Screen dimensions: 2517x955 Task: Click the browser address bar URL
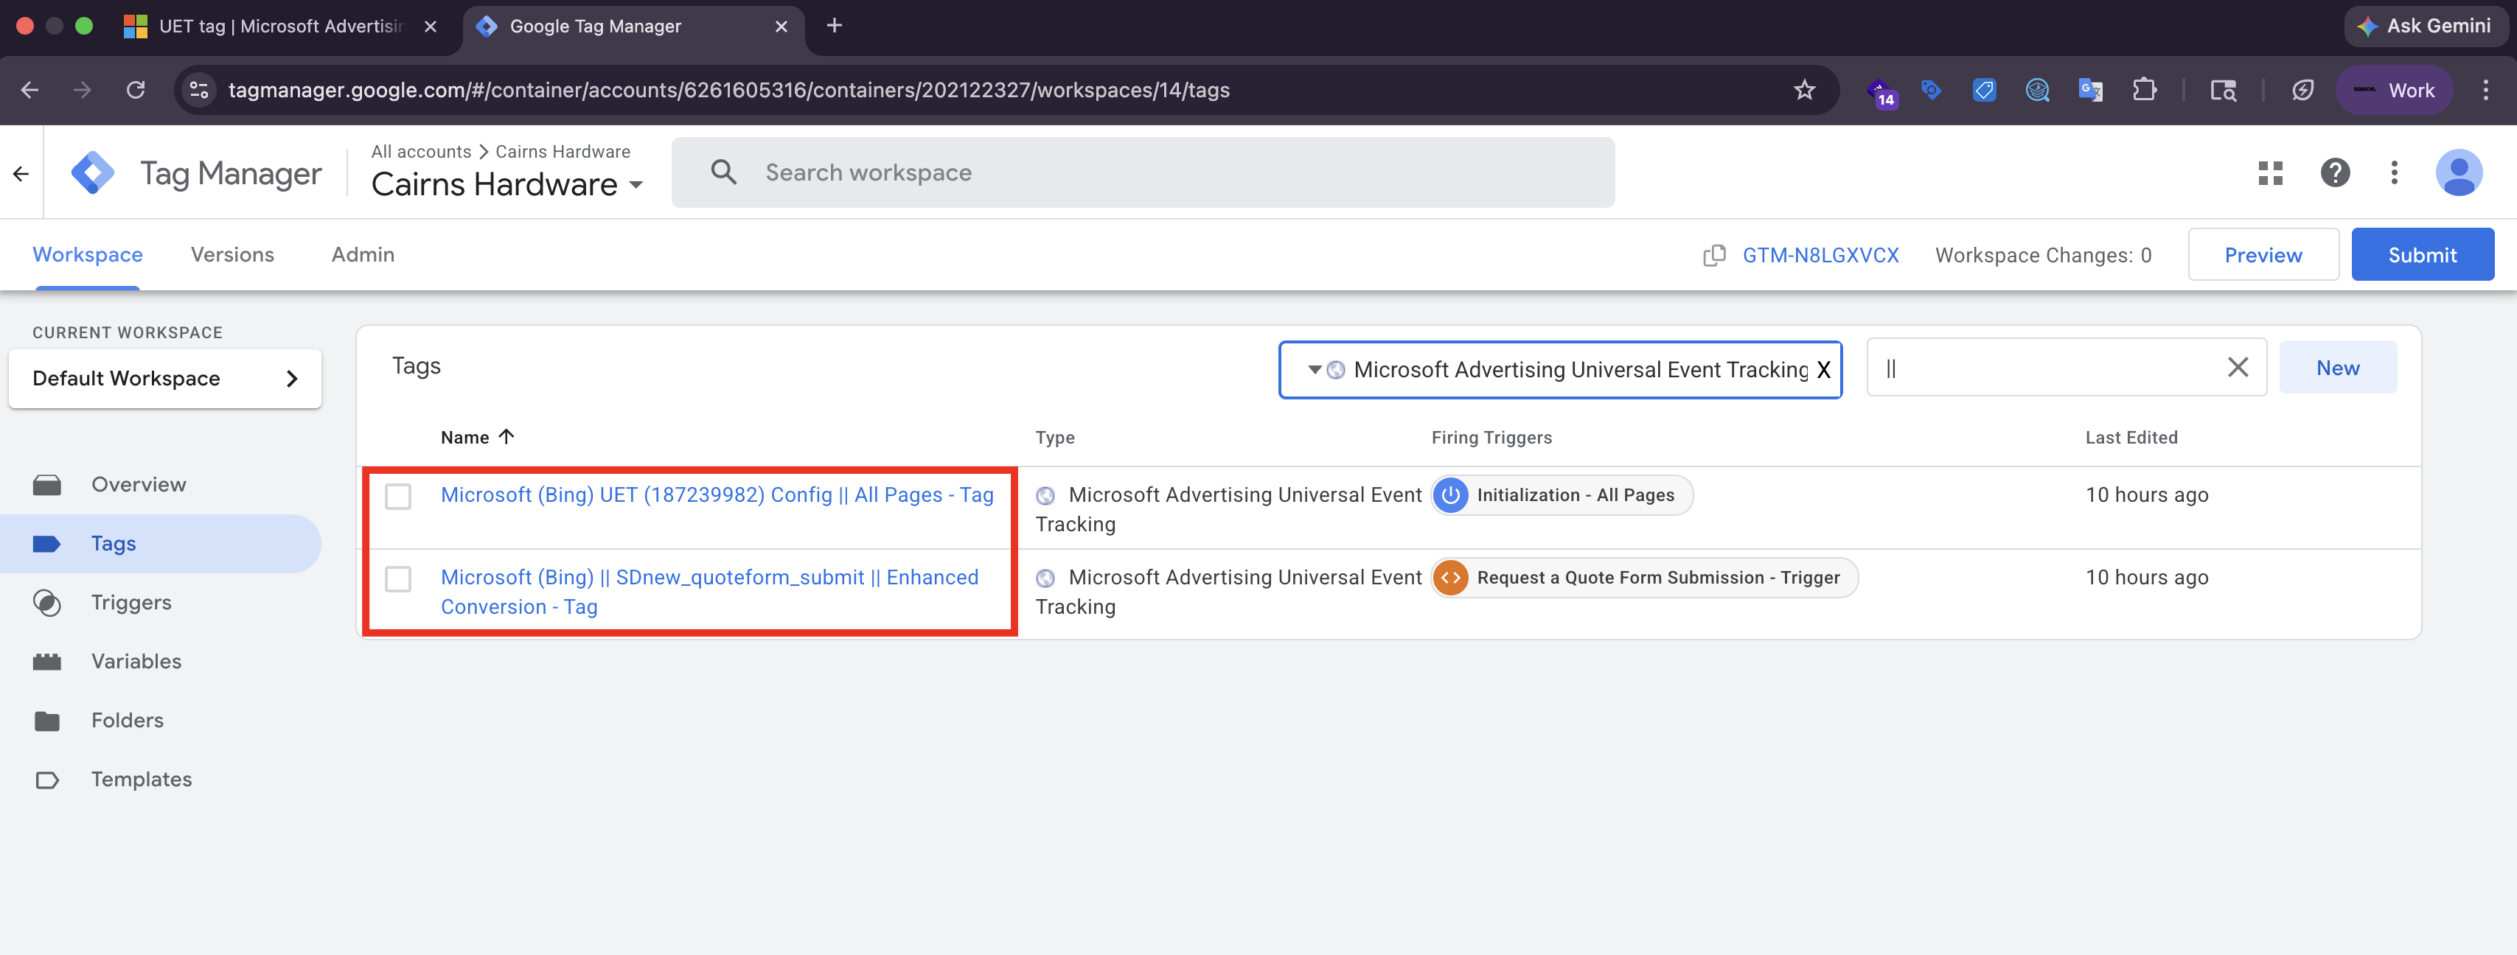point(729,90)
